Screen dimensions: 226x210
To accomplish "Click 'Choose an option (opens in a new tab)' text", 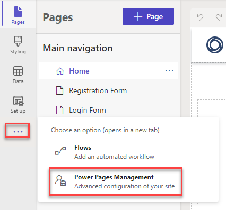I will click(x=105, y=130).
